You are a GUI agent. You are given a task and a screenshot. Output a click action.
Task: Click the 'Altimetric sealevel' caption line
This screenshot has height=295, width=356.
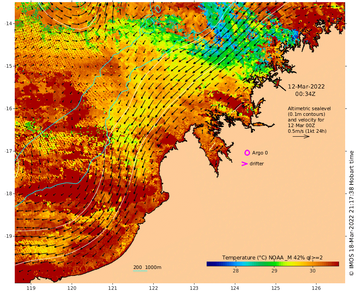pos(309,109)
